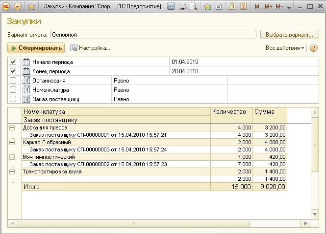Viewport: 326px width, 234px height.
Task: Collapse the Доска для пресса group
Action: click(x=12, y=128)
